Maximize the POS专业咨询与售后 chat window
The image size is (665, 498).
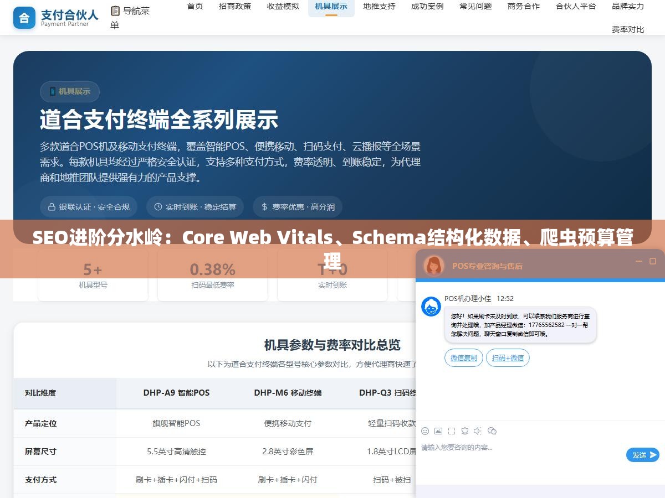click(x=653, y=261)
